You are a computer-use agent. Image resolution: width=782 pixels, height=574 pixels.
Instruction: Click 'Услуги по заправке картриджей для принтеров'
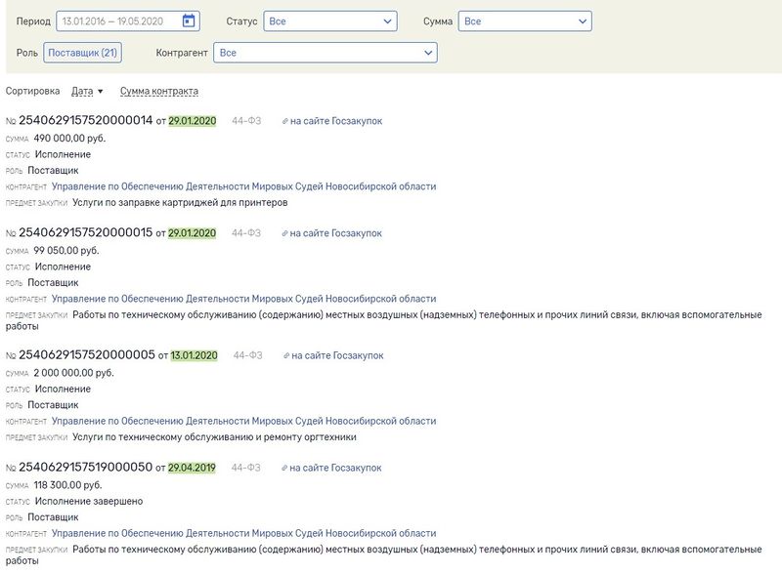(180, 203)
